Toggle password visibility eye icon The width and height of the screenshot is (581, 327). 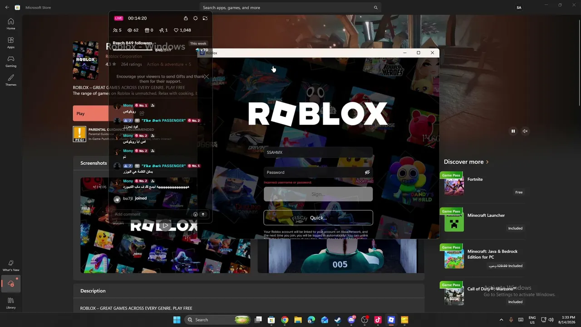click(367, 172)
